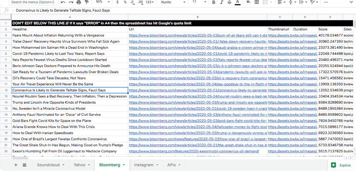Toggle bold formatting
The image size is (356, 171).
click(214, 2)
